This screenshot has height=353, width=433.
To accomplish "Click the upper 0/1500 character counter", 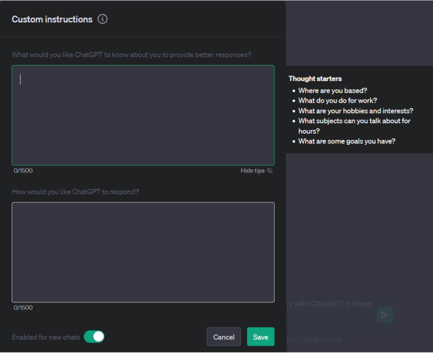I will click(x=23, y=171).
